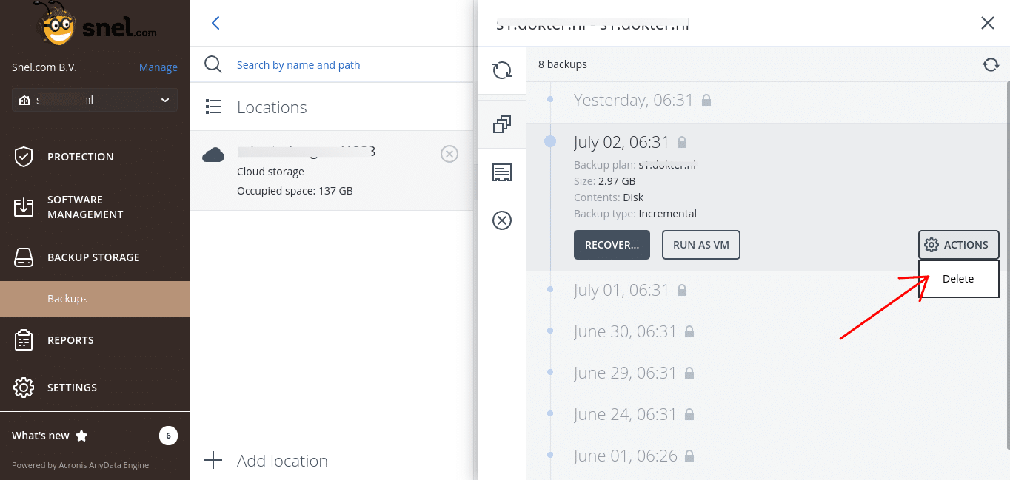
Task: Choose Delete from the actions menu
Action: pos(958,279)
